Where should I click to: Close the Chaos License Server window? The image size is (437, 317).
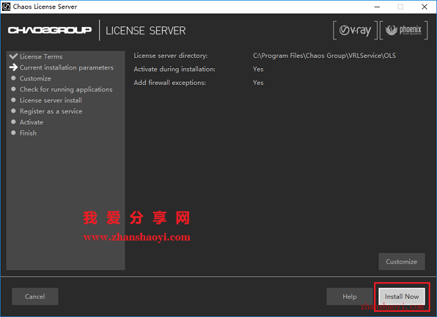tap(424, 6)
